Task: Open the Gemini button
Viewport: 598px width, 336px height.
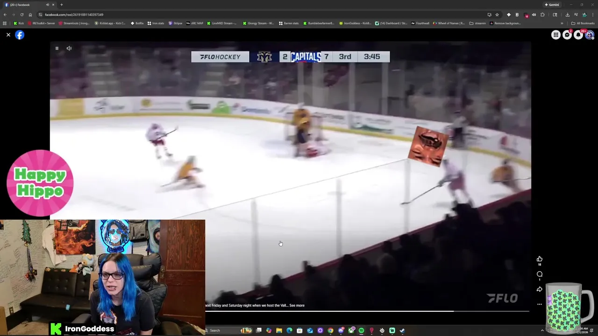Action: 552,5
